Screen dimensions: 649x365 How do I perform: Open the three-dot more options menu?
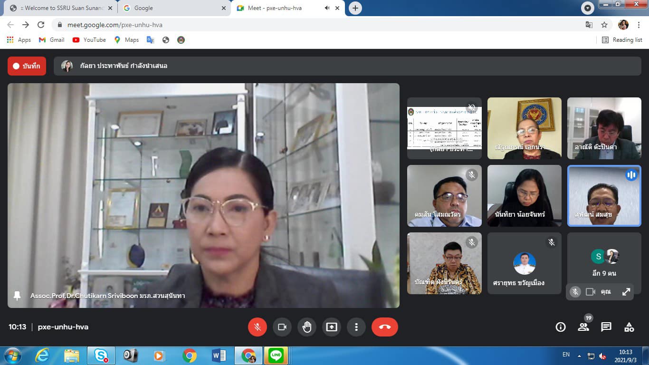[x=356, y=327]
